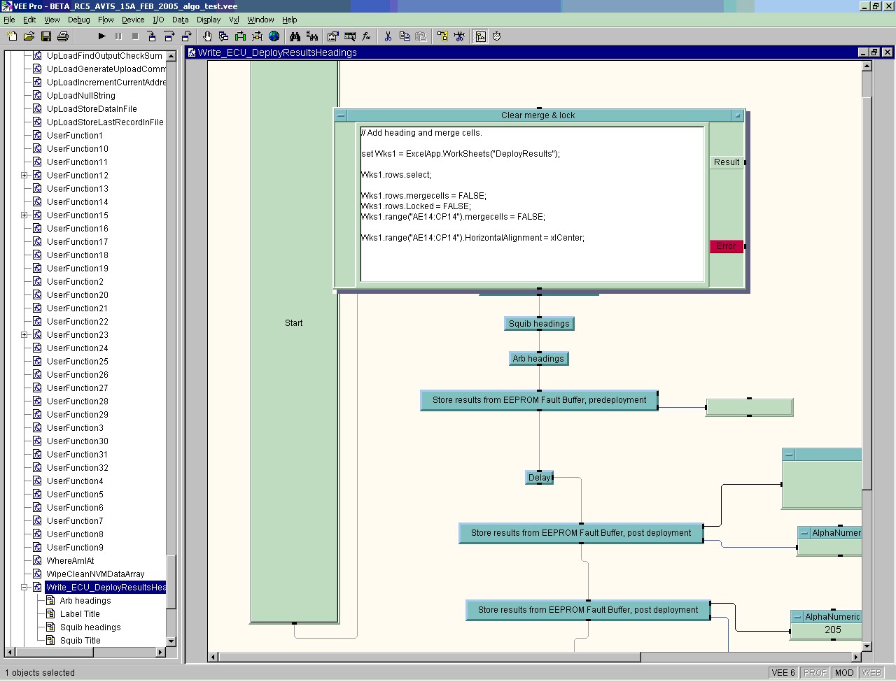Click the Open folder toolbar icon
896x682 pixels.
(29, 36)
